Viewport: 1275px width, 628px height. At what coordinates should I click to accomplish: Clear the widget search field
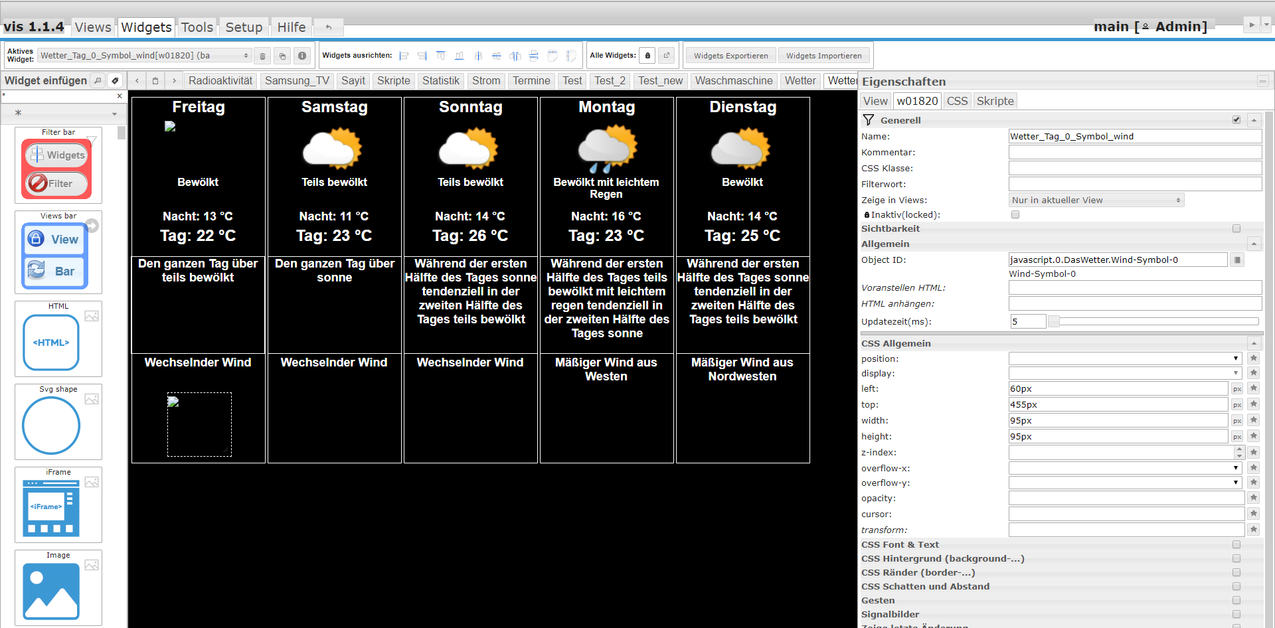click(120, 96)
